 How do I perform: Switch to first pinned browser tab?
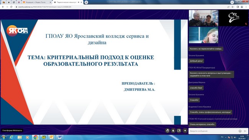[4, 2]
